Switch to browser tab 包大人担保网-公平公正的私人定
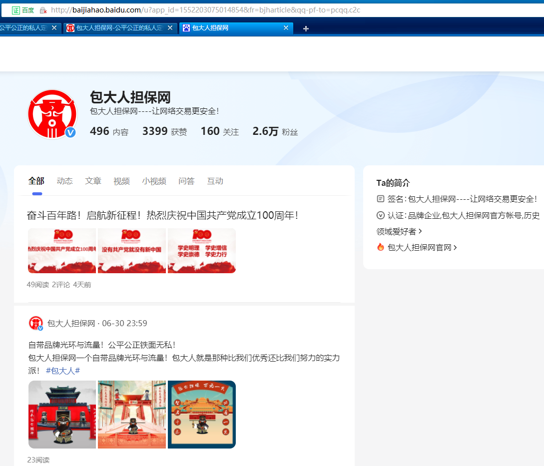Viewport: 544px width, 466px height. pos(120,28)
